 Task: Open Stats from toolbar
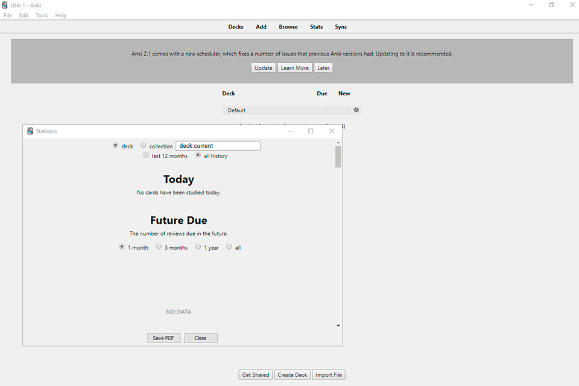point(316,27)
